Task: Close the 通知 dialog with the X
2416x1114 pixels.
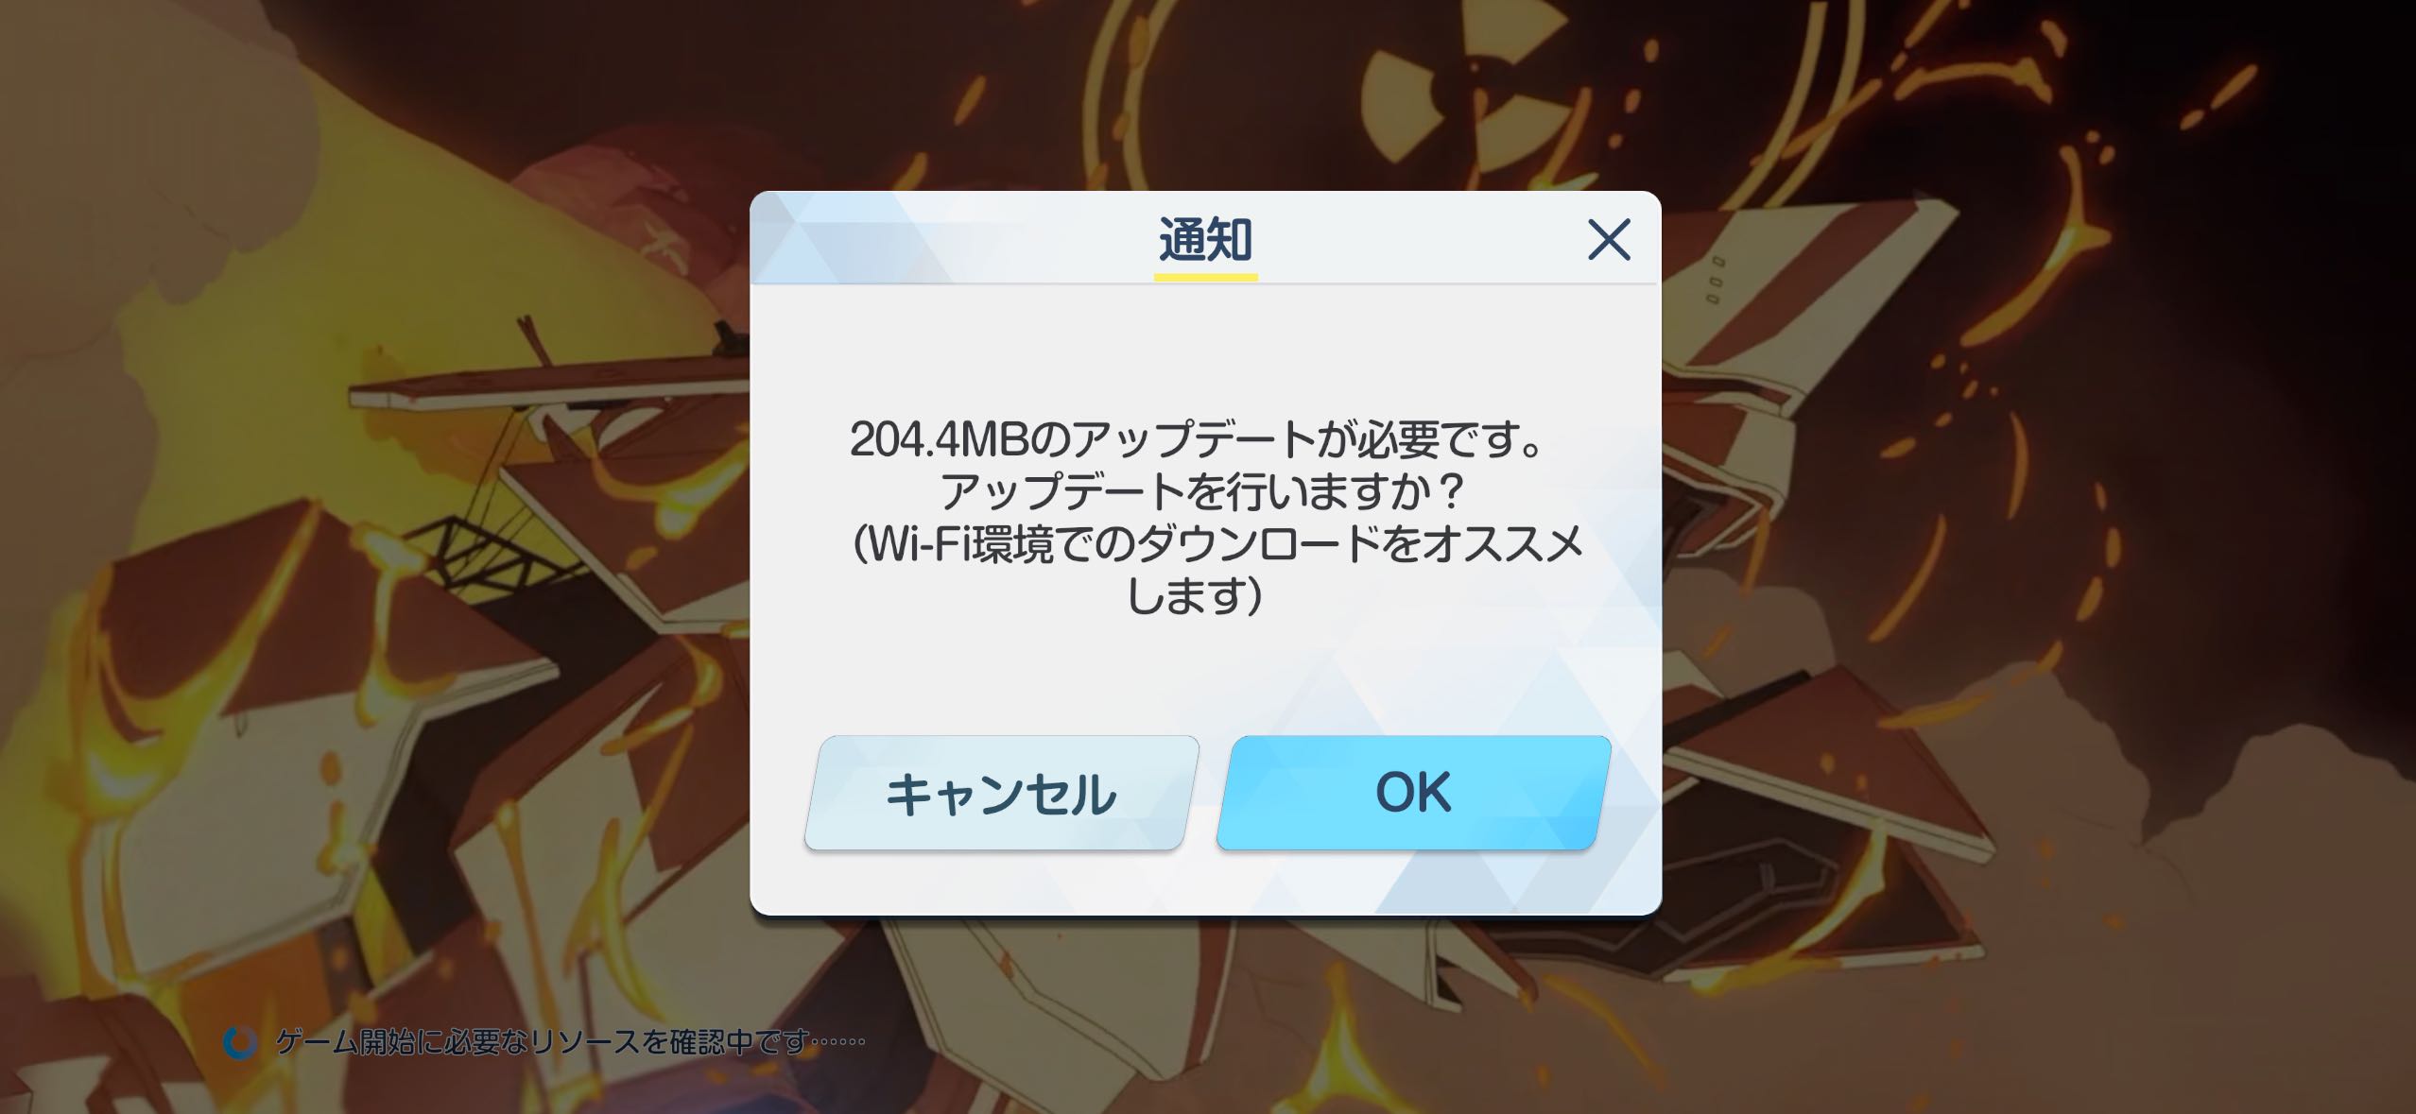Action: [x=1609, y=239]
